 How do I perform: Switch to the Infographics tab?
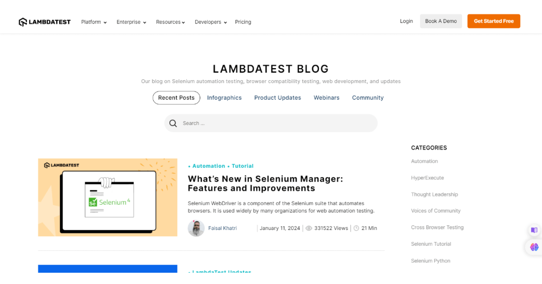tap(224, 98)
